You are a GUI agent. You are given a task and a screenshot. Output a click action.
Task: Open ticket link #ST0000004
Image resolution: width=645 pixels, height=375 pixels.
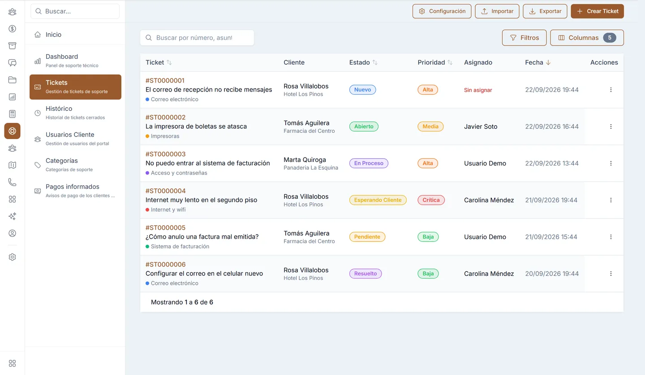165,191
